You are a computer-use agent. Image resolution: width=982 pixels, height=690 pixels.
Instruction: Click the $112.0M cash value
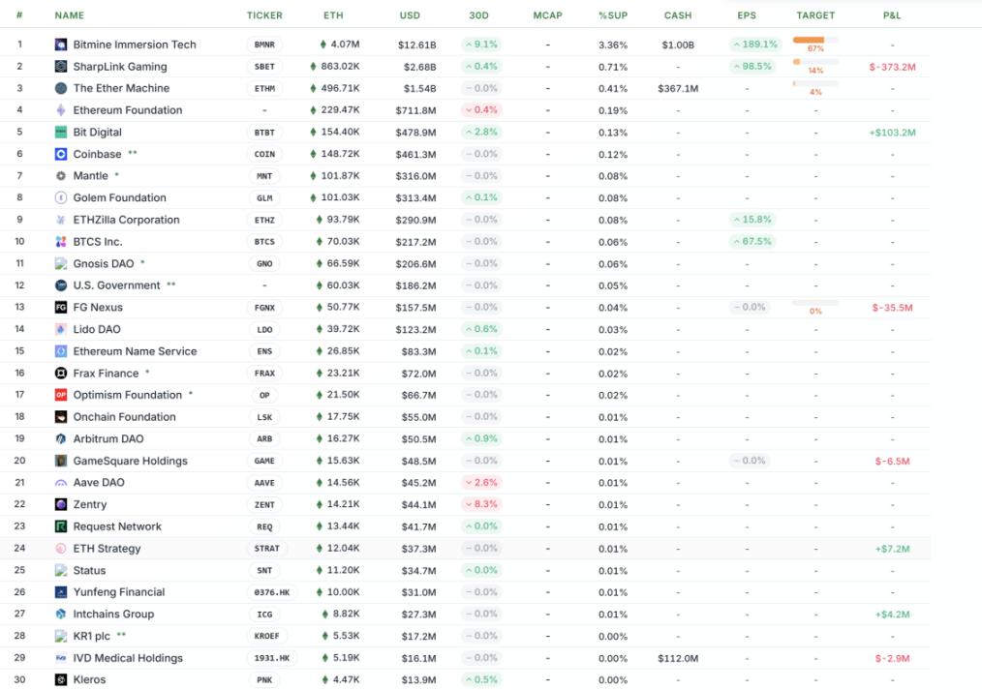tap(678, 658)
